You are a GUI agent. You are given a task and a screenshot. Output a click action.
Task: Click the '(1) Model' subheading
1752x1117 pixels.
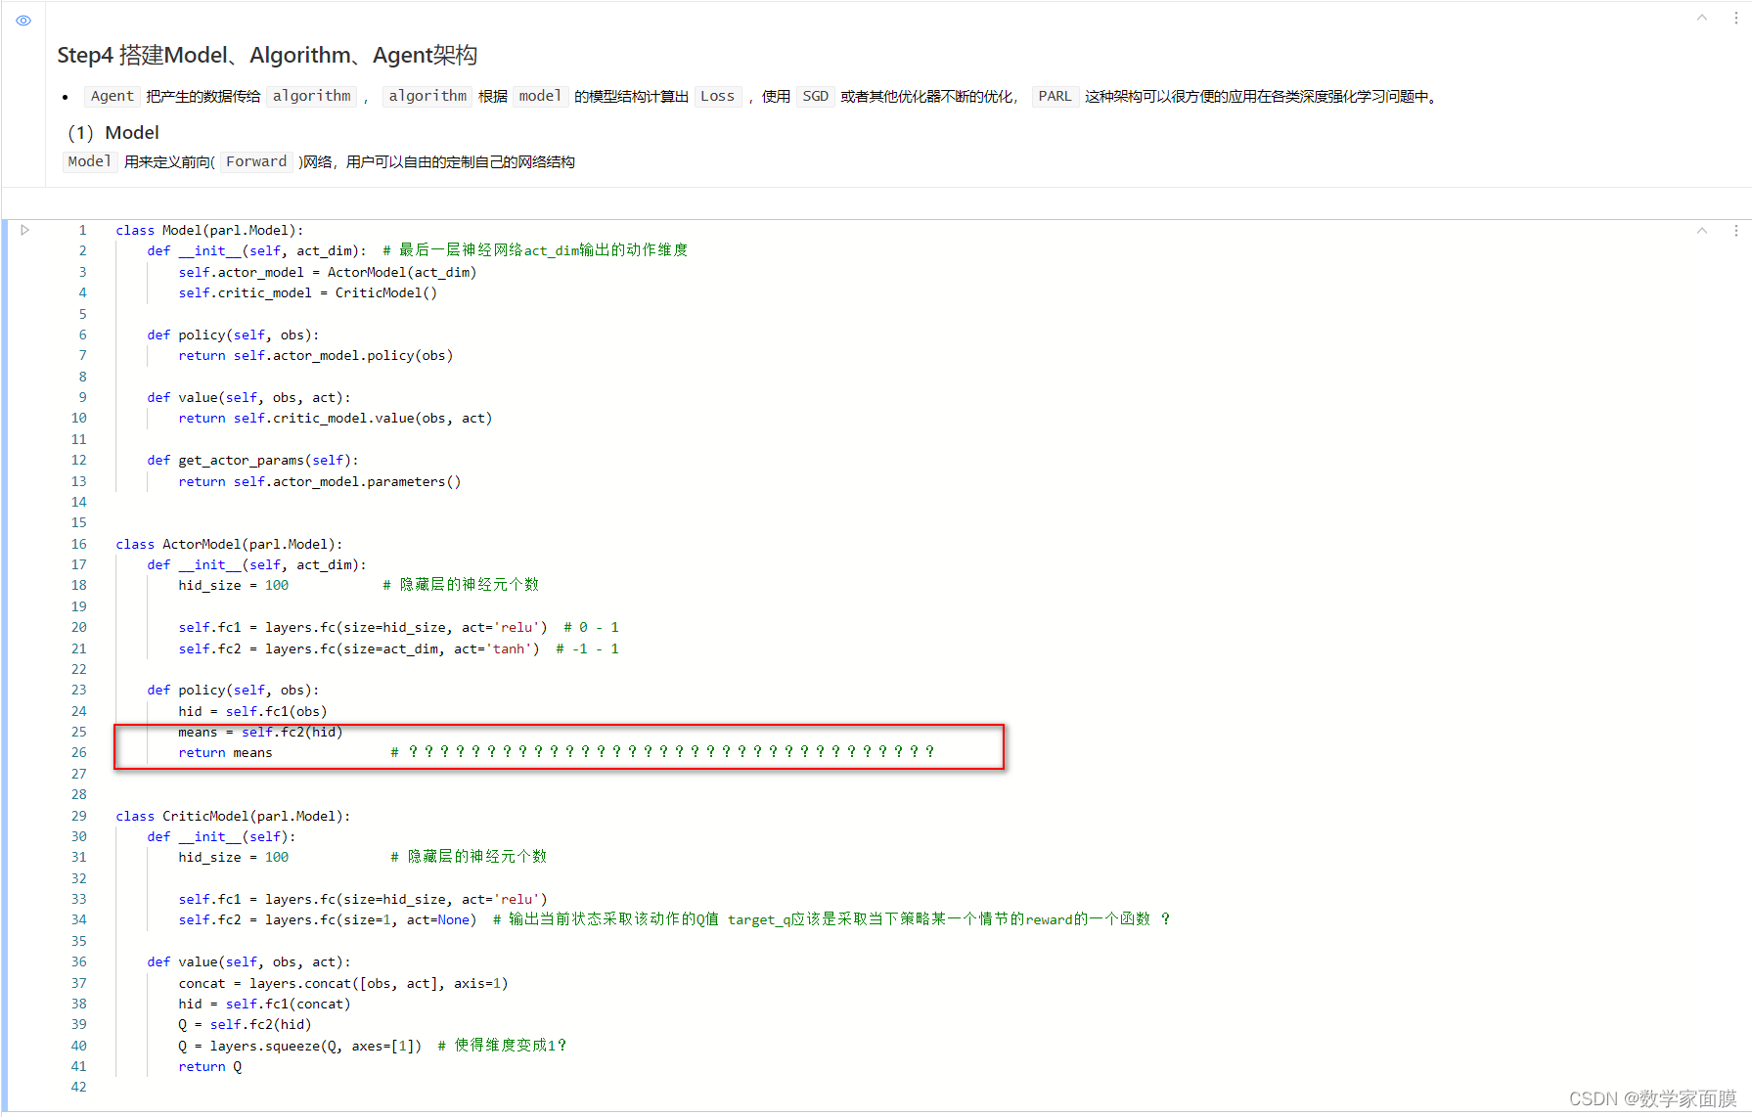113,133
